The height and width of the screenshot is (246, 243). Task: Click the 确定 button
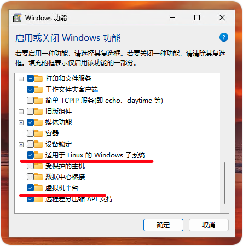pos(163,225)
